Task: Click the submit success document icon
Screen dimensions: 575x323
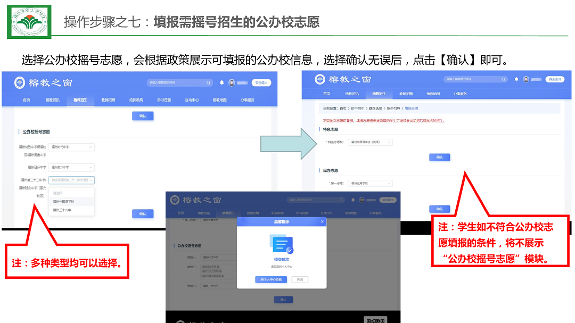Action: click(x=281, y=243)
